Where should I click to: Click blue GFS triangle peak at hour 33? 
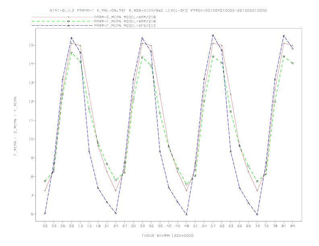142,38
